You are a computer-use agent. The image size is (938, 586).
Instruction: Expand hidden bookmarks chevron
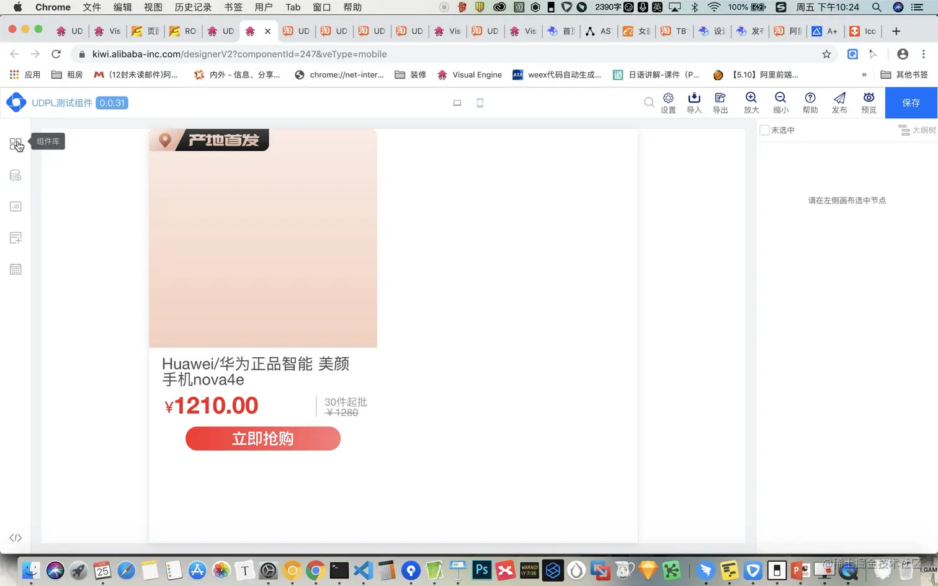[864, 74]
